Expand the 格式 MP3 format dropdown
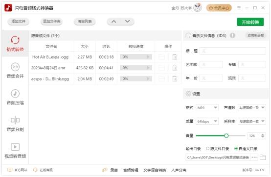This screenshot has height=177, width=271. pyautogui.click(x=207, y=108)
